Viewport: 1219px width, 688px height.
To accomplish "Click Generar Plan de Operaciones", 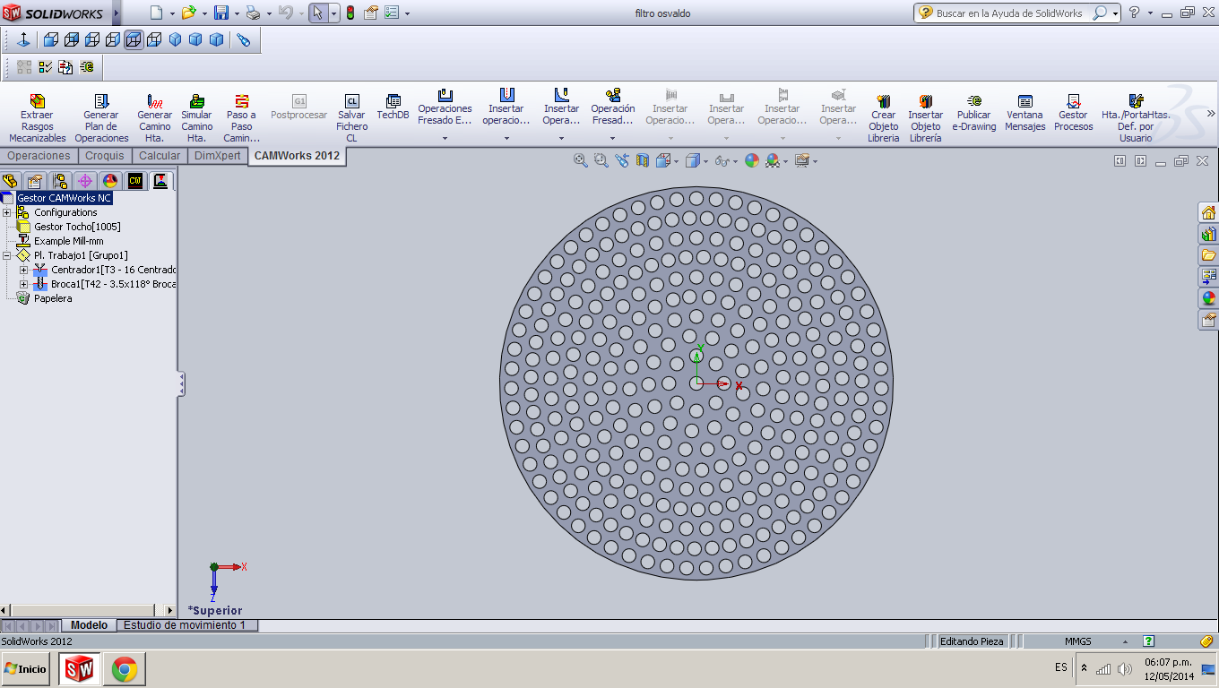I will 101,117.
